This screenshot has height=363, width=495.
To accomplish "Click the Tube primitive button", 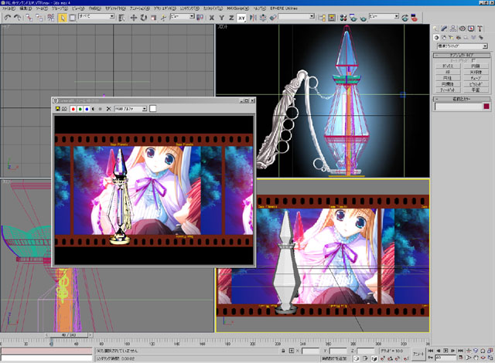I will pyautogui.click(x=476, y=78).
